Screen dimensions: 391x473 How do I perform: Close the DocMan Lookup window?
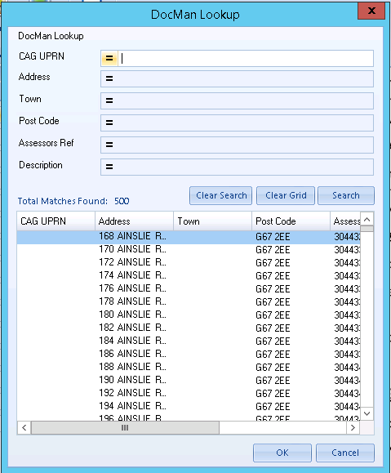point(371,11)
